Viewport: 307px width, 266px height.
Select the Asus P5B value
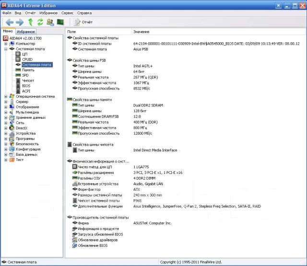[141, 49]
